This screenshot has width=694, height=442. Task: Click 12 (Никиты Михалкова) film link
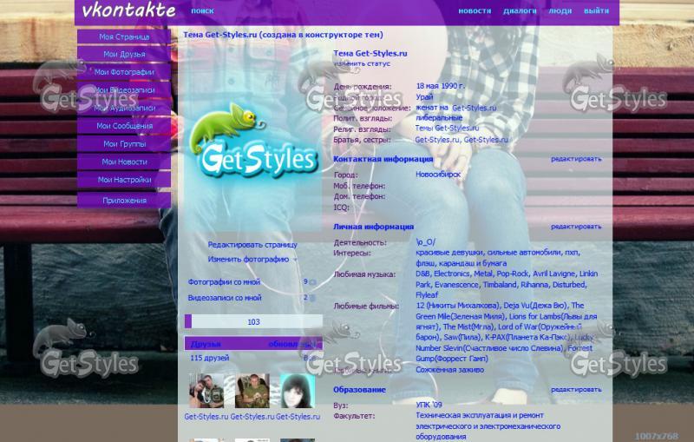pyautogui.click(x=458, y=306)
